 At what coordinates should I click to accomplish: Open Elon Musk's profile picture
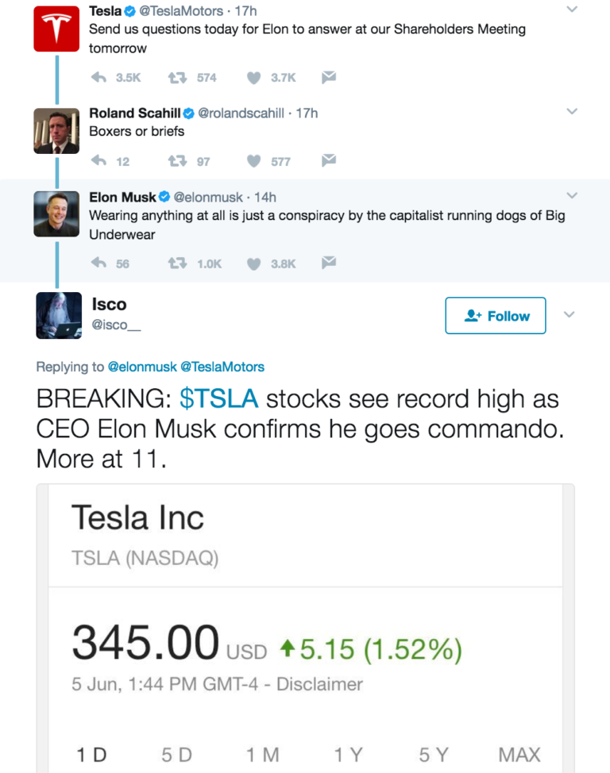coord(56,214)
